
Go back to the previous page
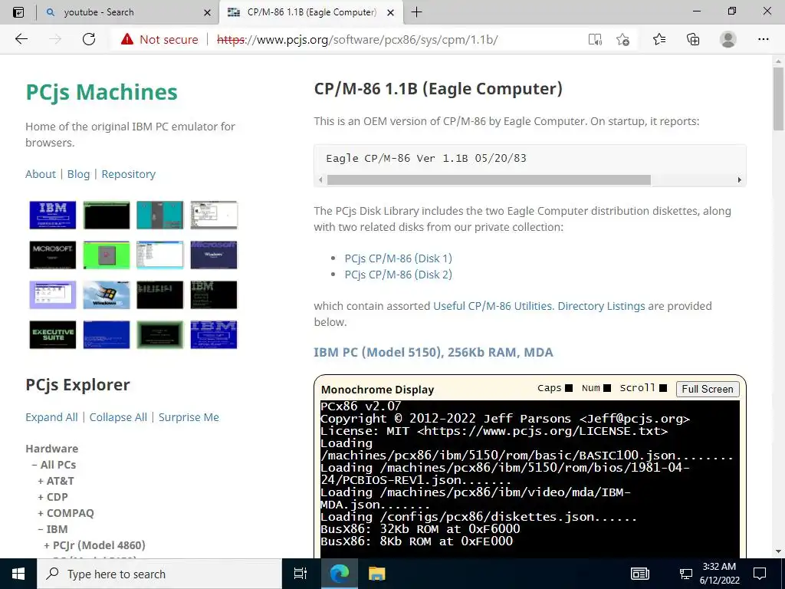pyautogui.click(x=21, y=39)
